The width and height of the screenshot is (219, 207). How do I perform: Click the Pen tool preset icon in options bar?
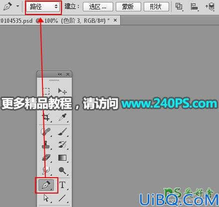pos(7,6)
